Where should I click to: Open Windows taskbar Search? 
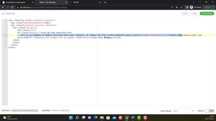(x=77, y=118)
